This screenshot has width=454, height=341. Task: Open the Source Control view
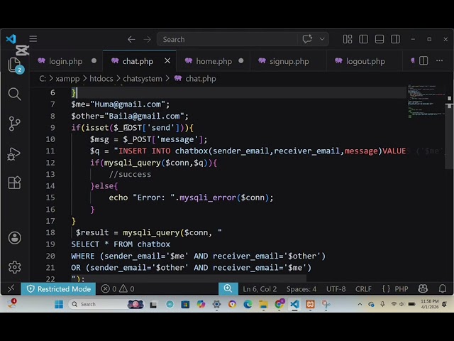click(x=14, y=124)
